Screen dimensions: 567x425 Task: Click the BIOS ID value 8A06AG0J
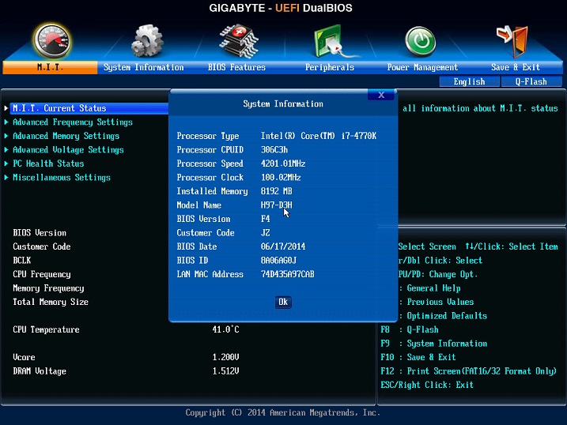tap(279, 261)
